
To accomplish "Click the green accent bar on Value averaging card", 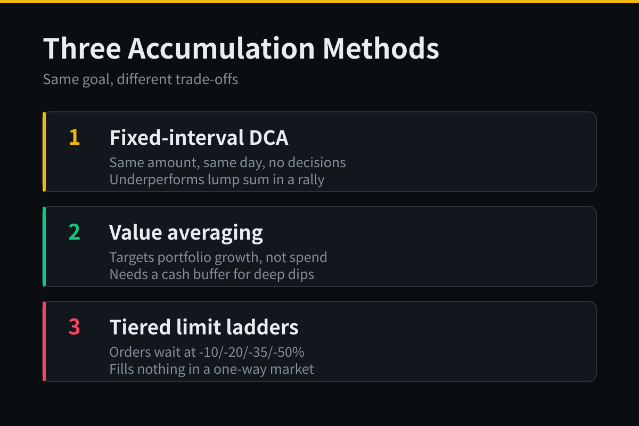I will [44, 247].
